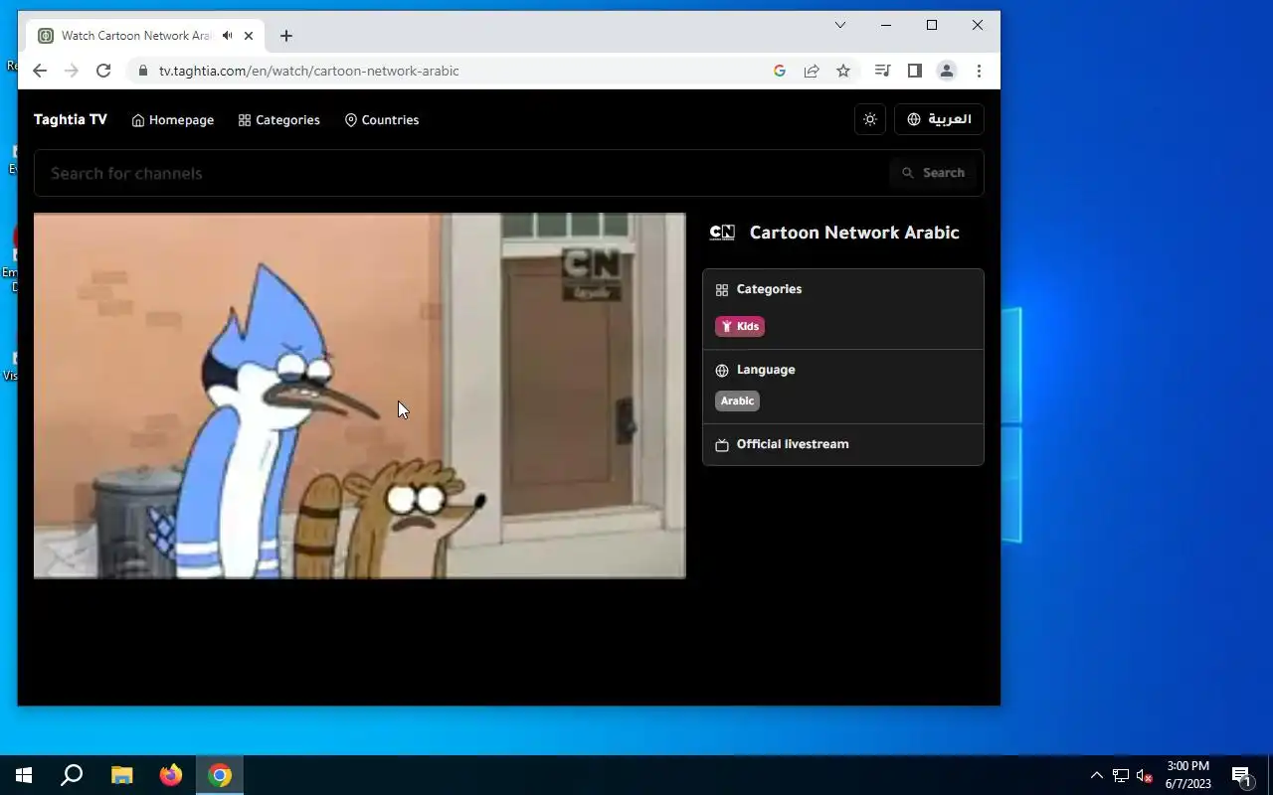Open Chrome's tab search dropdown arrow
Screen dimensions: 1273x795
840,25
